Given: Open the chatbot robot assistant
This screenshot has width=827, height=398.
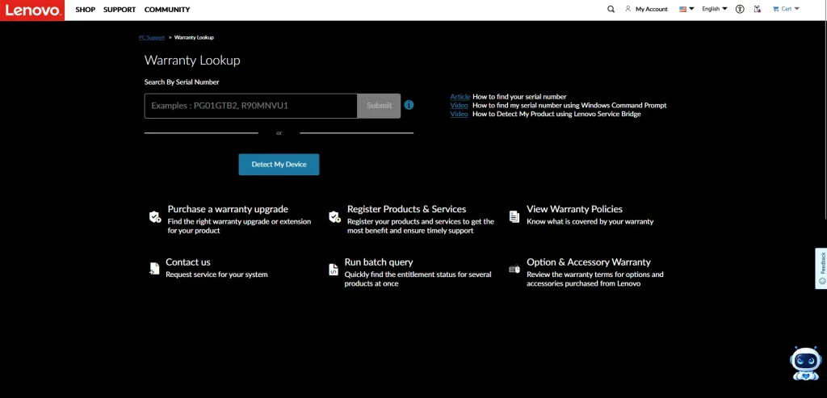Looking at the screenshot, I should coord(805,363).
